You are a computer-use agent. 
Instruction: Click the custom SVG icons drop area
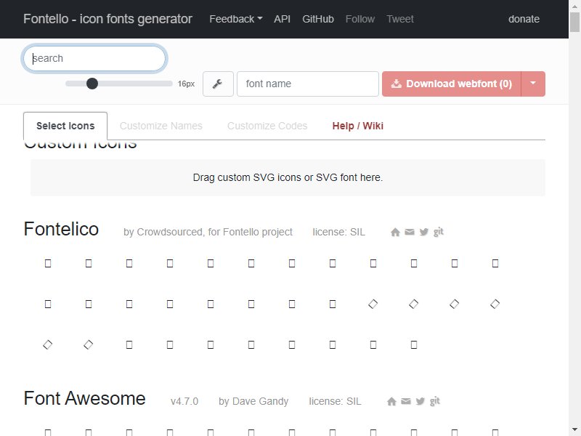(x=288, y=177)
